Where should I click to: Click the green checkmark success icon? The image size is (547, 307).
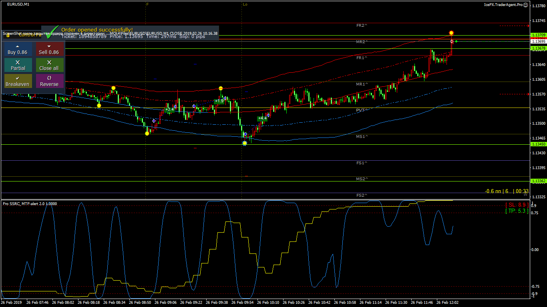click(x=51, y=31)
